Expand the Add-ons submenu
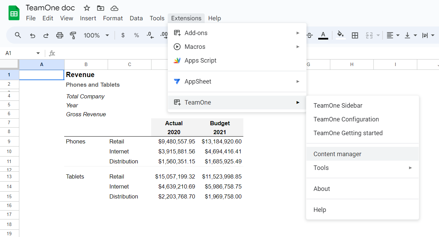The image size is (439, 237). pos(237,33)
